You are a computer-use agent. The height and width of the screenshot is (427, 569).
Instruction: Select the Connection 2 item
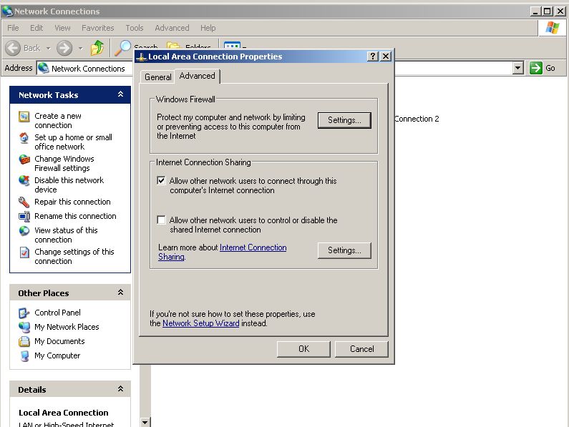417,119
